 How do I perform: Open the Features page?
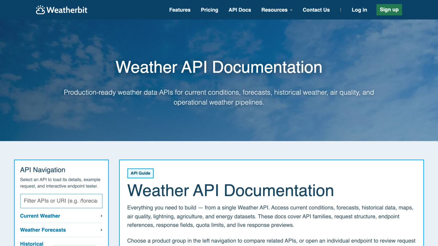pyautogui.click(x=180, y=10)
